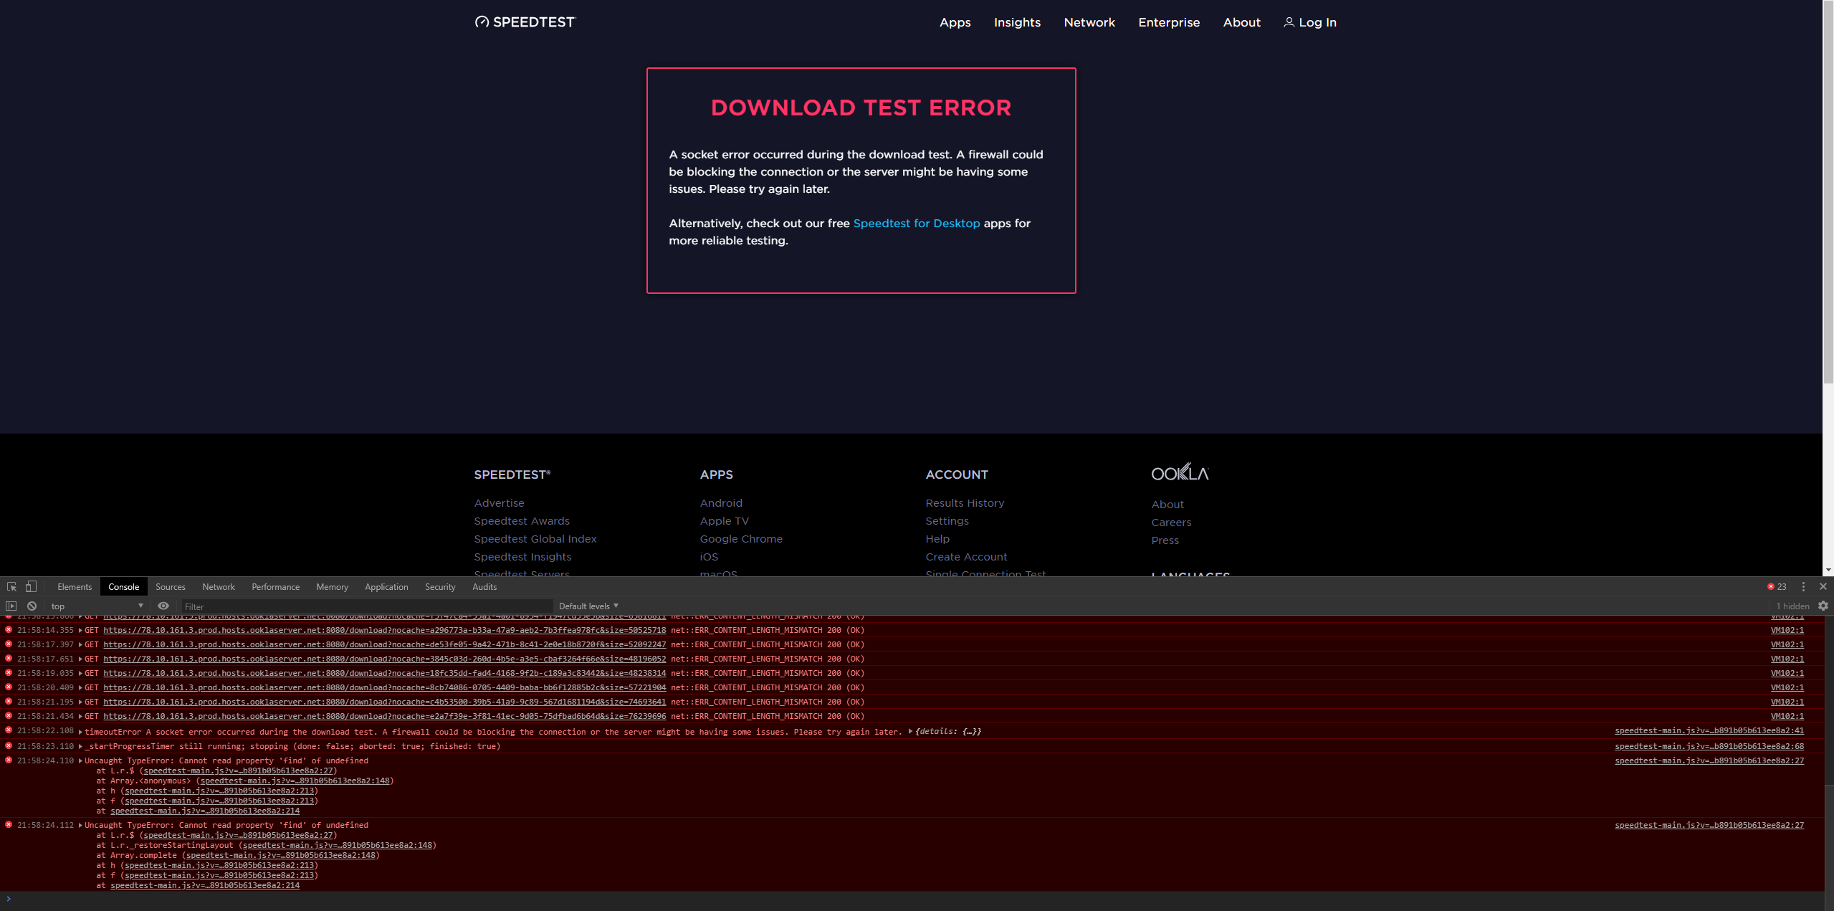Open console settings gear icon
The height and width of the screenshot is (911, 1834).
point(1823,606)
